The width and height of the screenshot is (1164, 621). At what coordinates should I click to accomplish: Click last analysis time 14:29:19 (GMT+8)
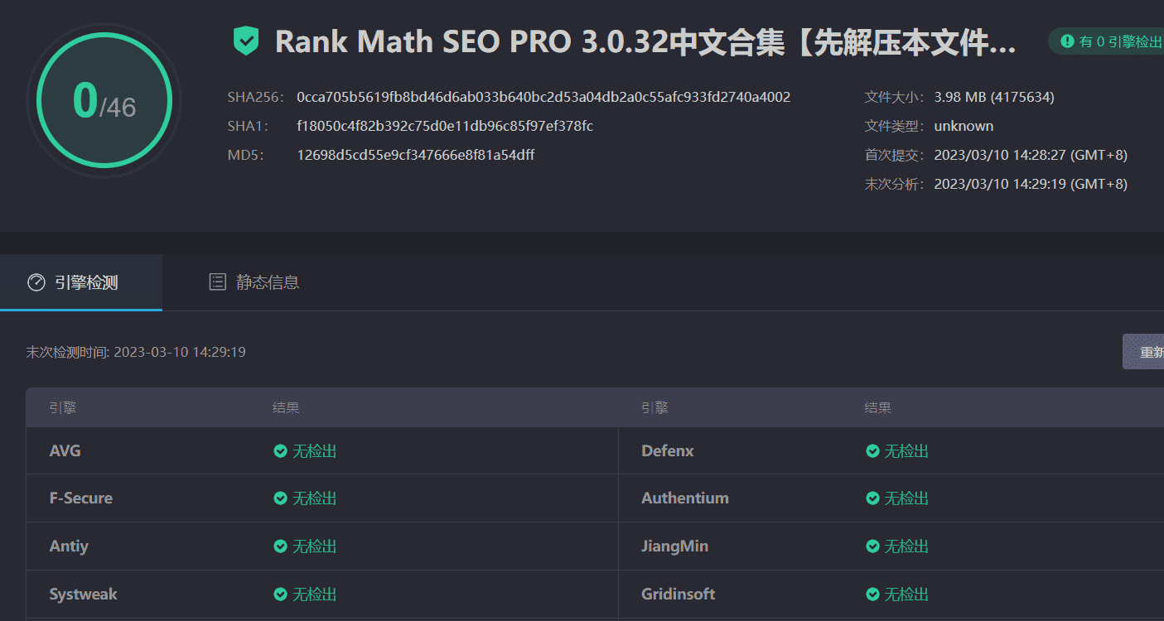click(x=1031, y=184)
